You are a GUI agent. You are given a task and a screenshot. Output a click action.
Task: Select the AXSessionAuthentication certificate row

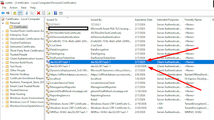[x=130, y=37]
